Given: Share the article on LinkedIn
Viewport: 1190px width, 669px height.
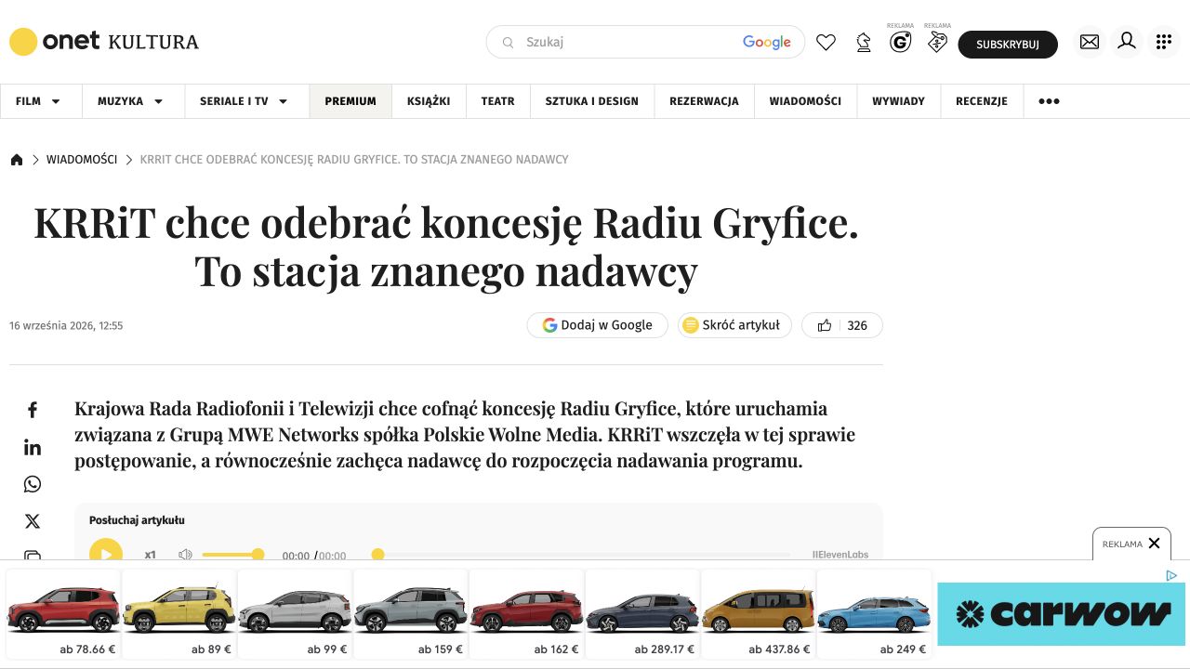Looking at the screenshot, I should coord(33,448).
